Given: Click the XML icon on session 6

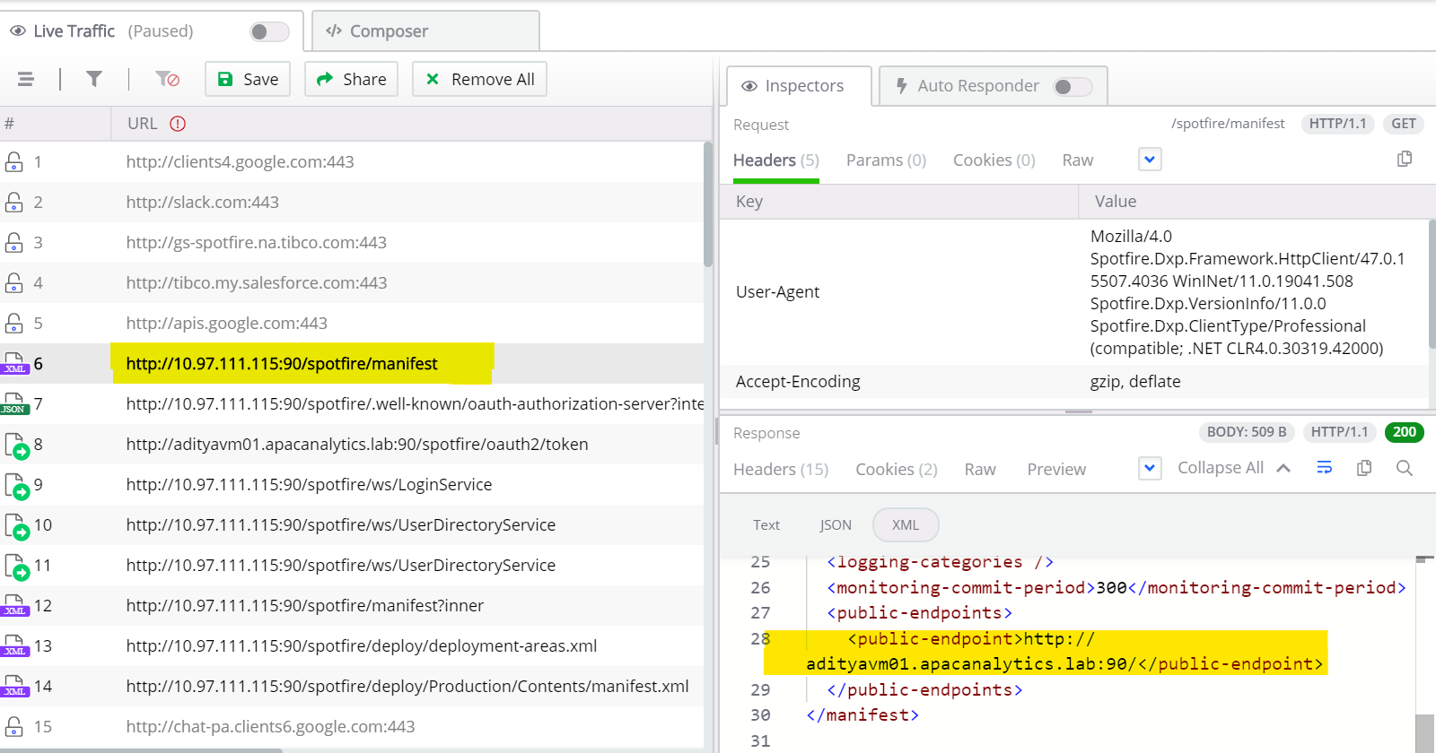Looking at the screenshot, I should click(15, 363).
